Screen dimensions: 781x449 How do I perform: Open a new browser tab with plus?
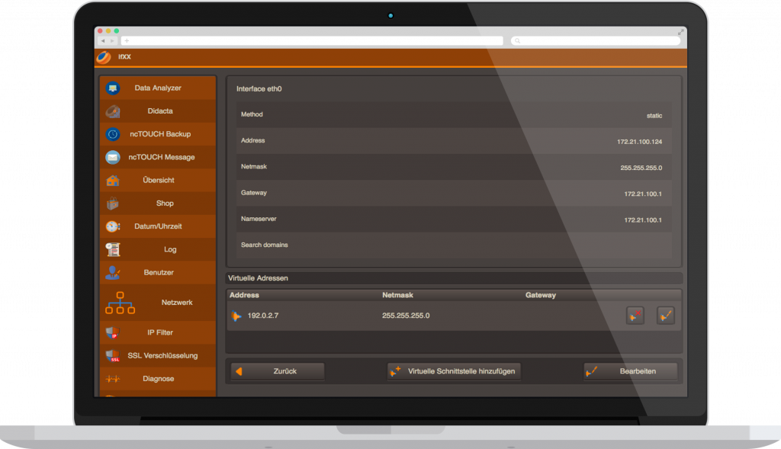click(x=127, y=41)
